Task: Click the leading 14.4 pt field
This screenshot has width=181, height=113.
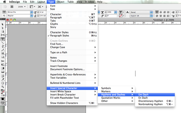Action: pyautogui.click(x=43, y=16)
